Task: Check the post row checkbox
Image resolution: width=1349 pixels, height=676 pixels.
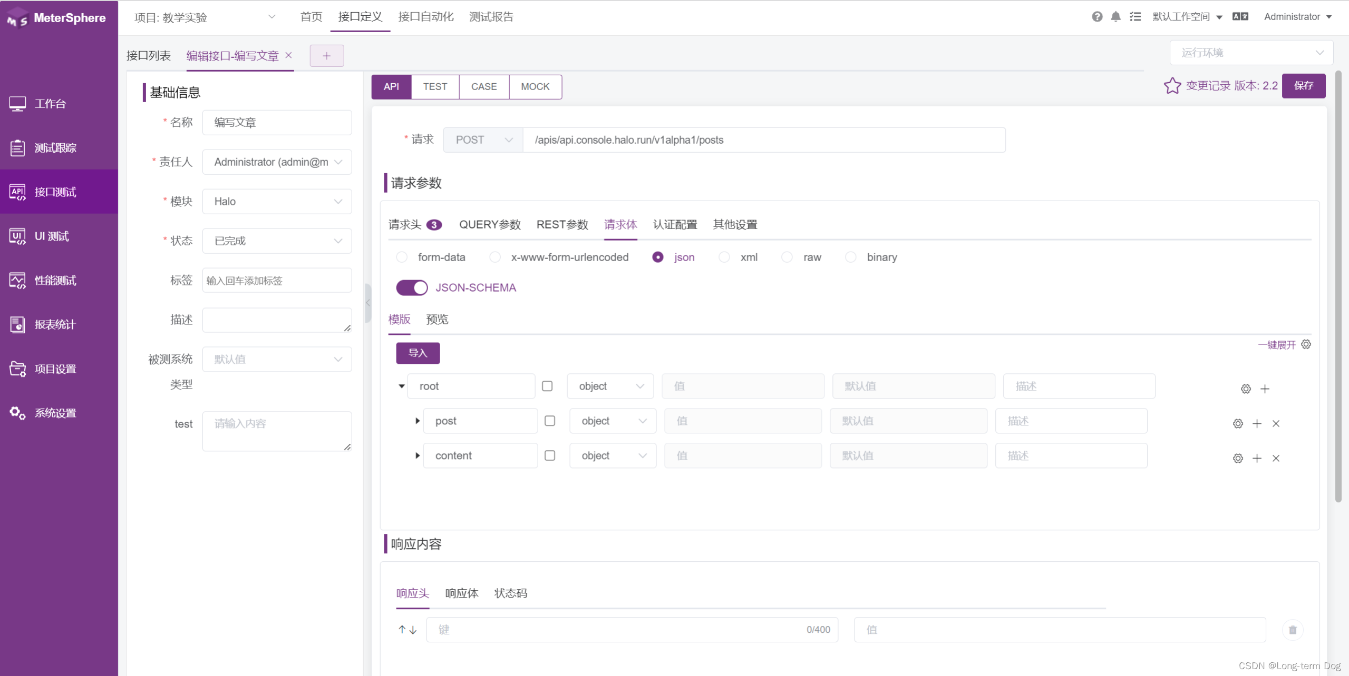Action: pyautogui.click(x=550, y=421)
